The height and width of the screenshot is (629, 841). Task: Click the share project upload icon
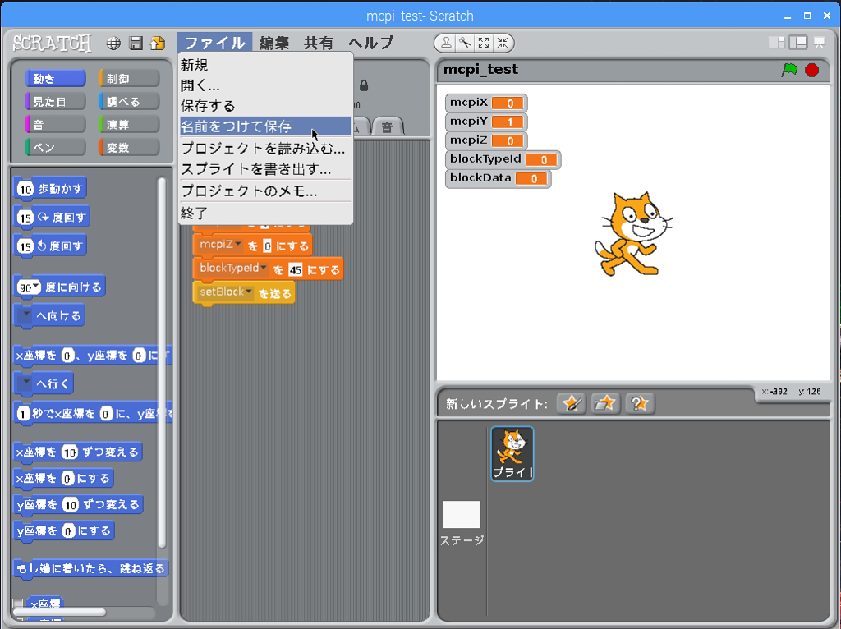coord(158,44)
